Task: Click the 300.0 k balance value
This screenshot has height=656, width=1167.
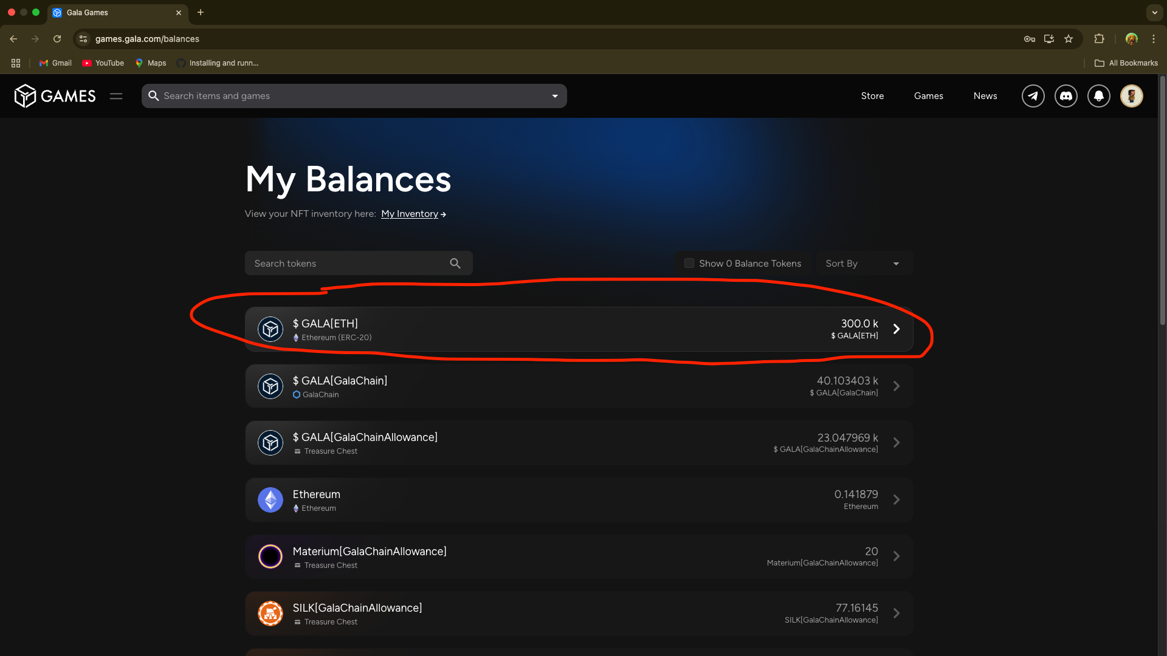Action: 859,324
